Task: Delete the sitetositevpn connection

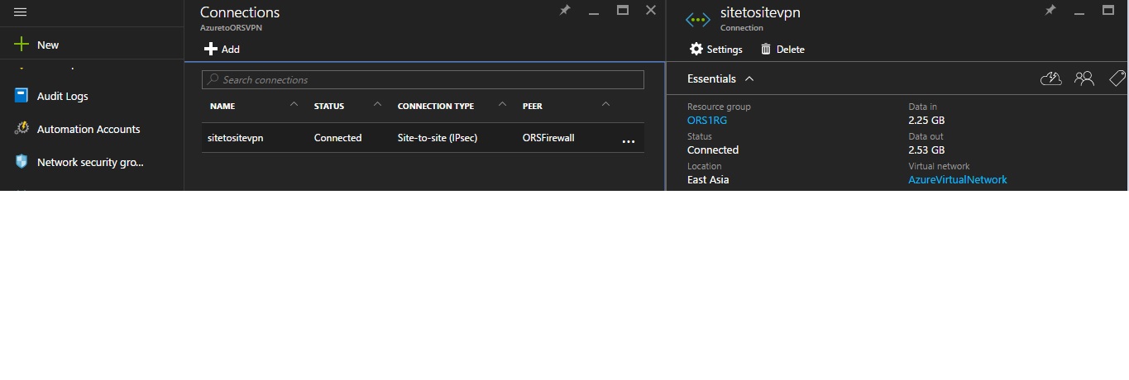Action: pyautogui.click(x=782, y=50)
